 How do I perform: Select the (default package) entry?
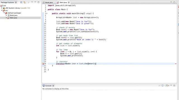[14, 13]
